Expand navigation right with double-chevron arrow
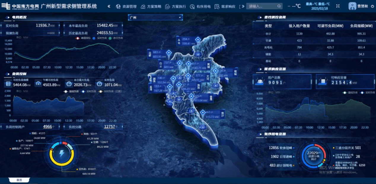Image resolution: width=376 pixels, height=184 pixels. pos(243,6)
